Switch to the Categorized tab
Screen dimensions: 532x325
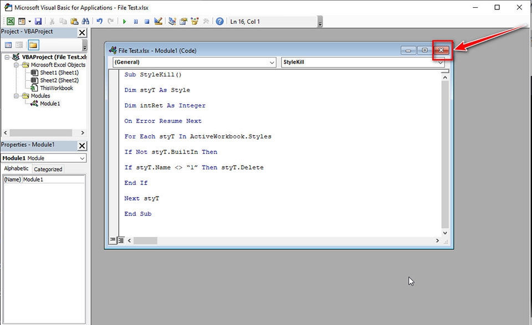tap(48, 169)
